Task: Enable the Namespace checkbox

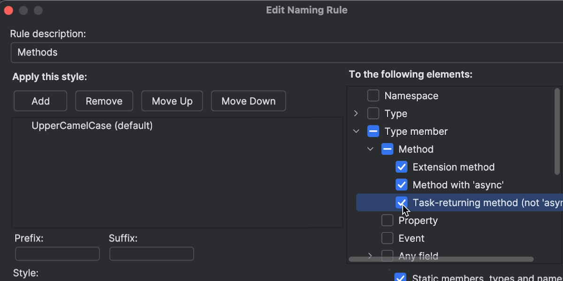Action: pyautogui.click(x=373, y=96)
